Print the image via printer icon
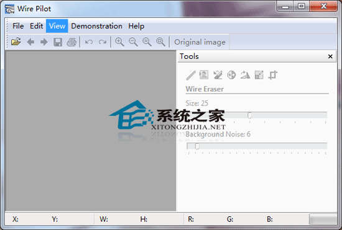342x230 pixels. pos(72,42)
